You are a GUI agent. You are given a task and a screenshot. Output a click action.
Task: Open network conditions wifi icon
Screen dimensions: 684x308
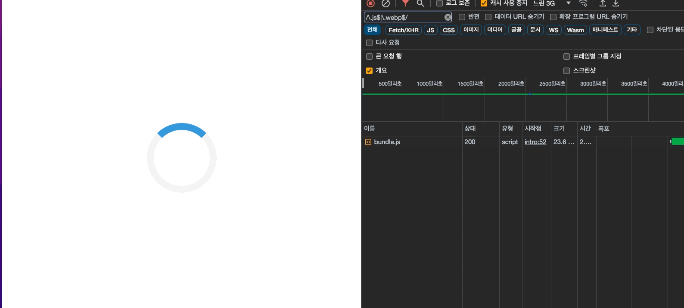tap(583, 3)
